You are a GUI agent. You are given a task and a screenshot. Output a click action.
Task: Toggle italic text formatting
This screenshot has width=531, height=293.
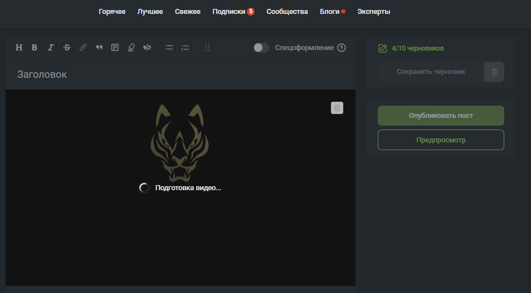(x=51, y=48)
